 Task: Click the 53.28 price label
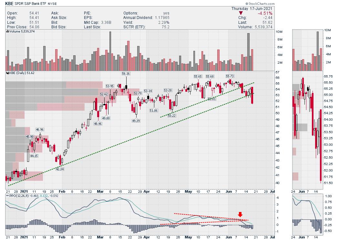pyautogui.click(x=168, y=90)
